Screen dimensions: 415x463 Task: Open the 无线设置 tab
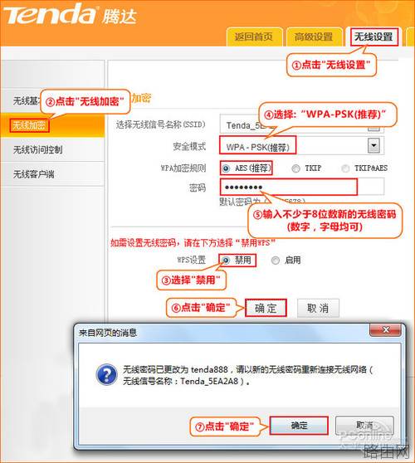click(x=374, y=37)
